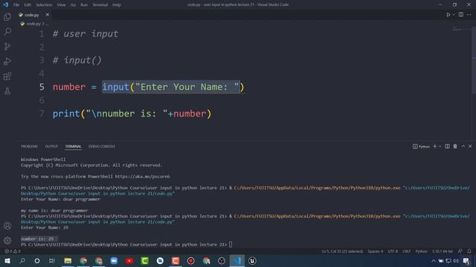Open the Source Control view
Screen dimensions: 476x267
(7, 46)
